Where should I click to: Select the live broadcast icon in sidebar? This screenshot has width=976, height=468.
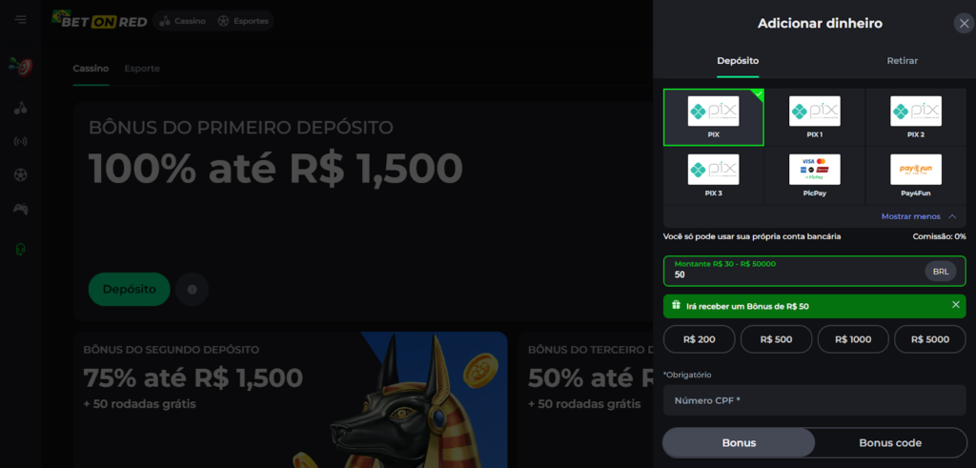tap(21, 141)
